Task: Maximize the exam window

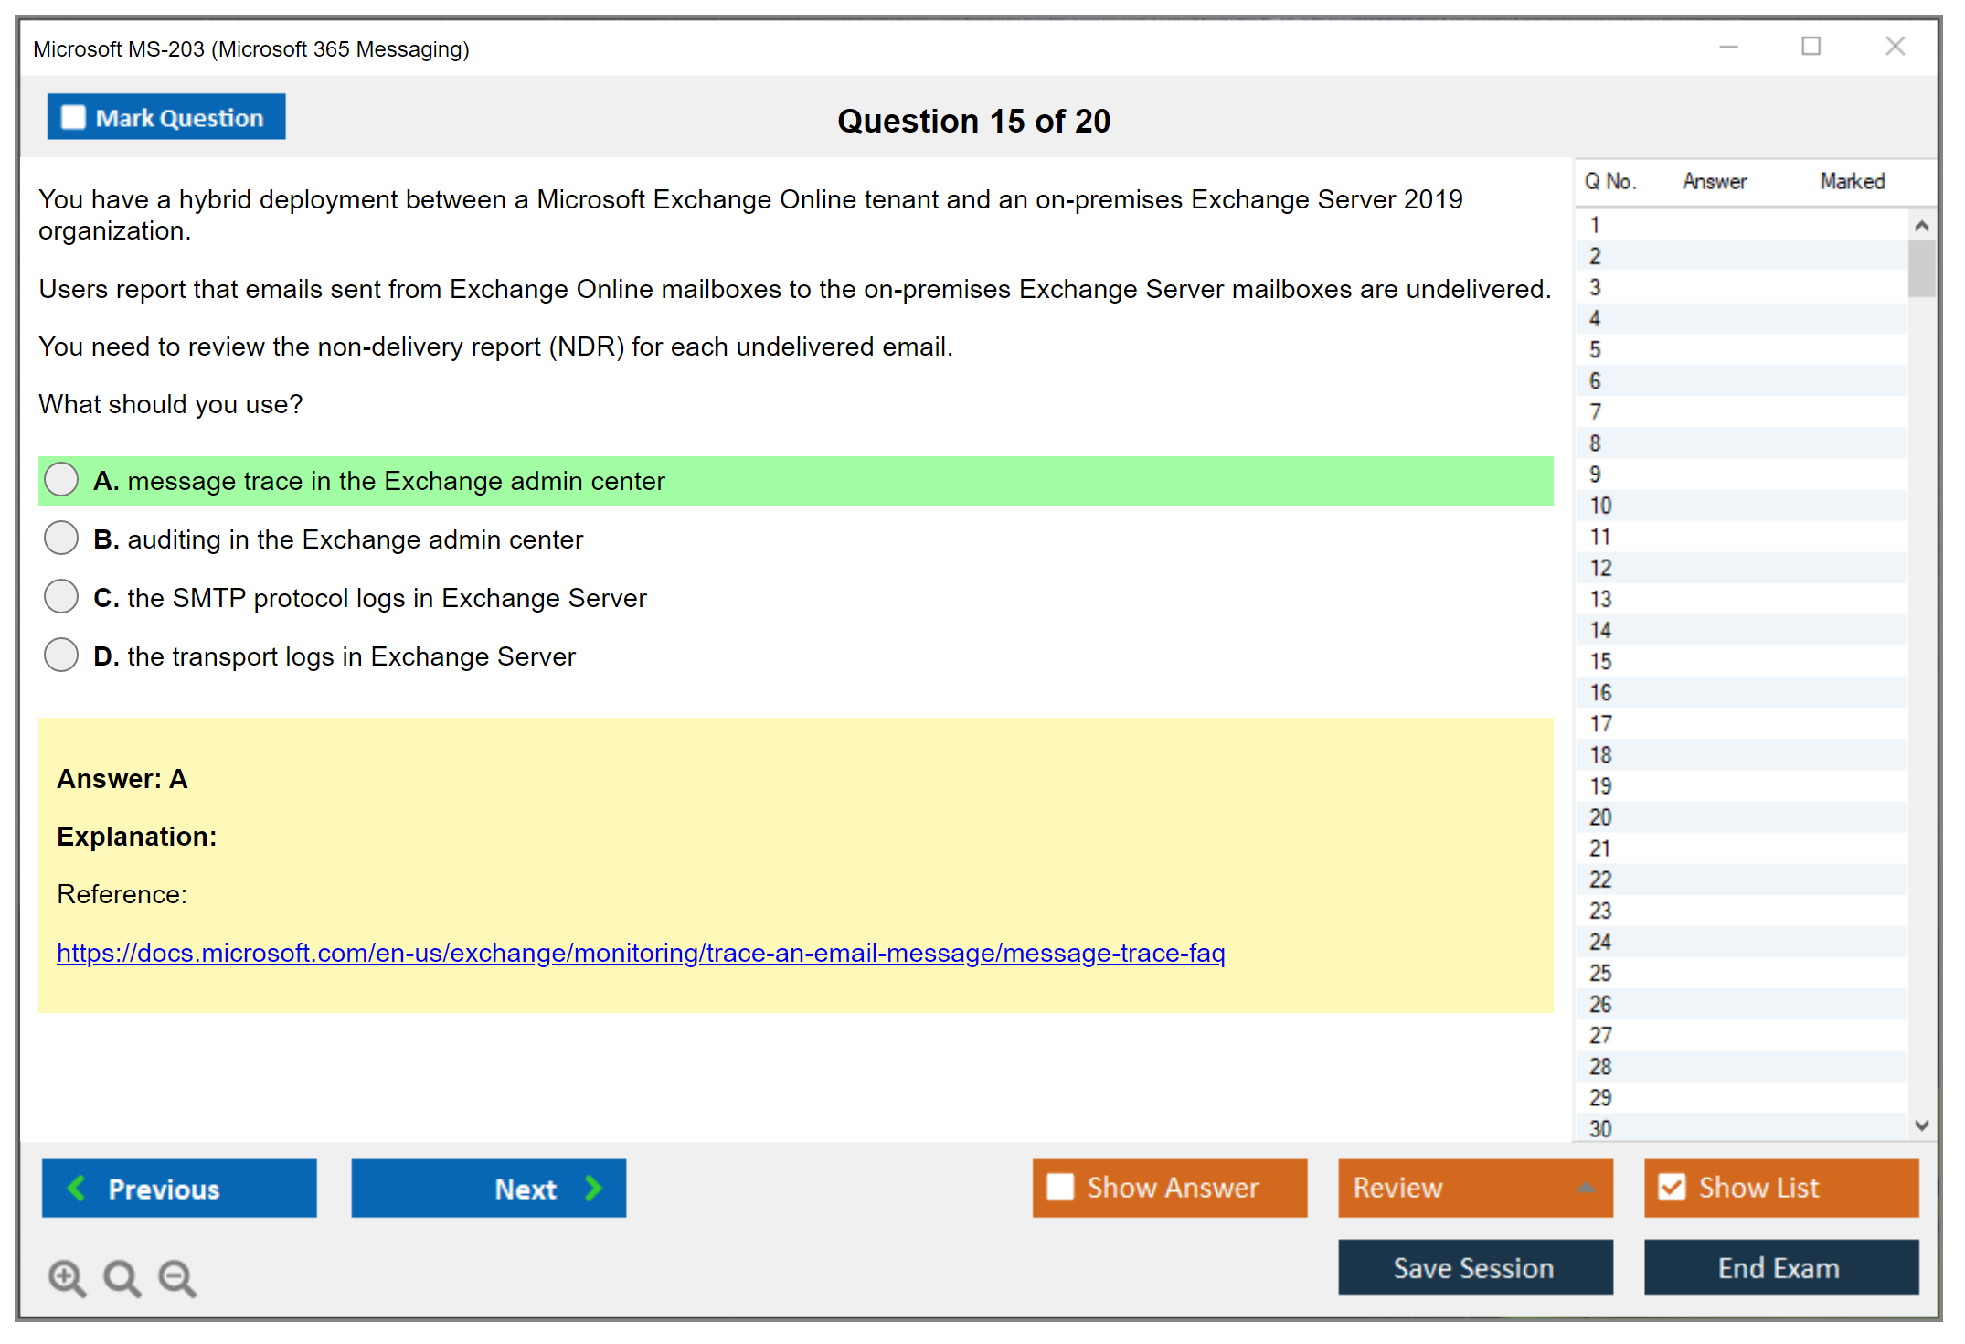Action: click(x=1811, y=47)
